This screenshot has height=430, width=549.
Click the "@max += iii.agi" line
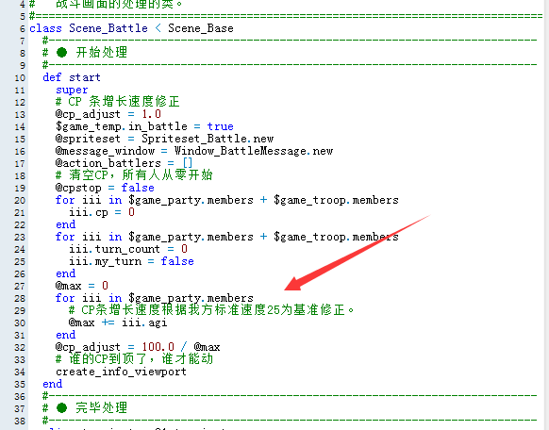pyautogui.click(x=118, y=322)
